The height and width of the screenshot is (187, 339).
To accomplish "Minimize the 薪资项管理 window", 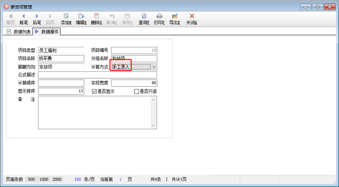I will click(x=306, y=7).
